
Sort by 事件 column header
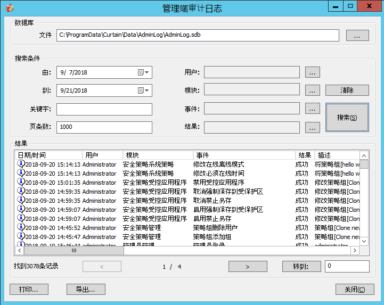pos(244,155)
